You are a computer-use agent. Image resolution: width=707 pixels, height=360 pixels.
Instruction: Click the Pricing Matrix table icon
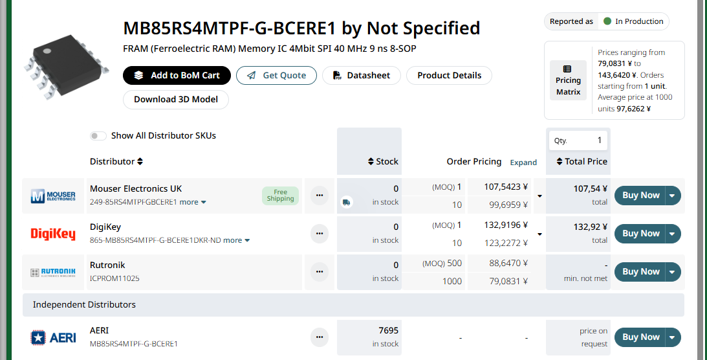567,69
